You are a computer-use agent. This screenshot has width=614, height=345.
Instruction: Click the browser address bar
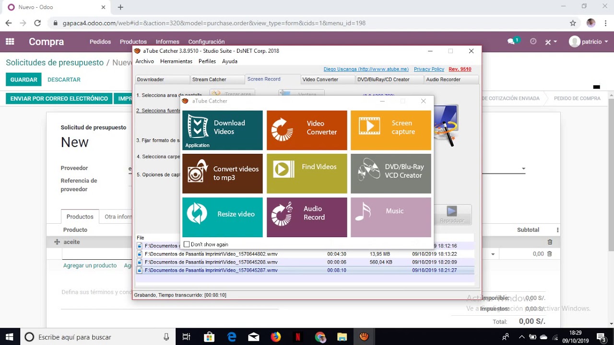[x=307, y=23]
